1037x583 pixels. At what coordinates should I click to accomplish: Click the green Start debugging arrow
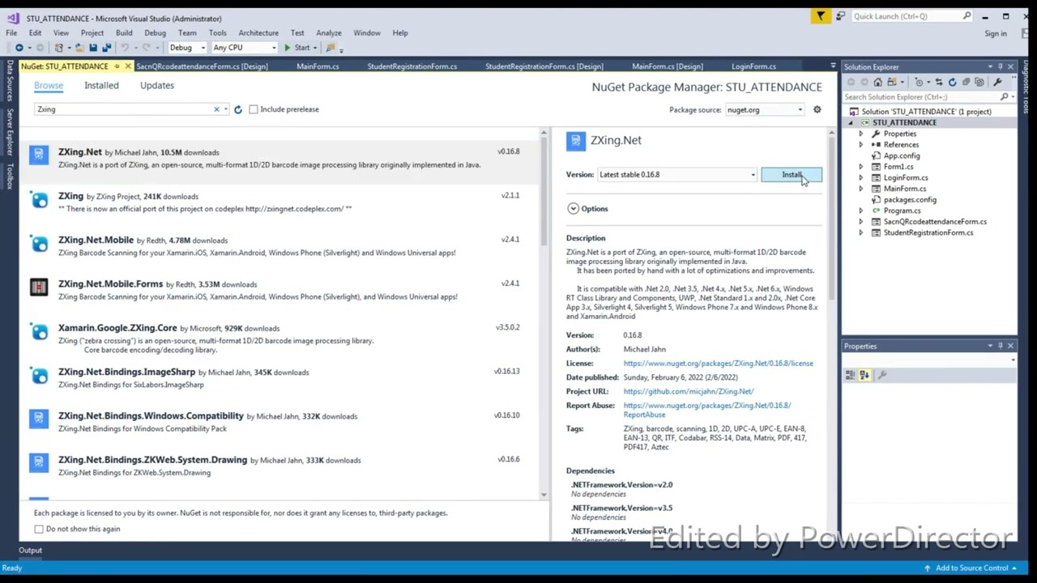(287, 48)
